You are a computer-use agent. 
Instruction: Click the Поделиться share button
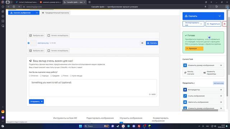pos(213,24)
